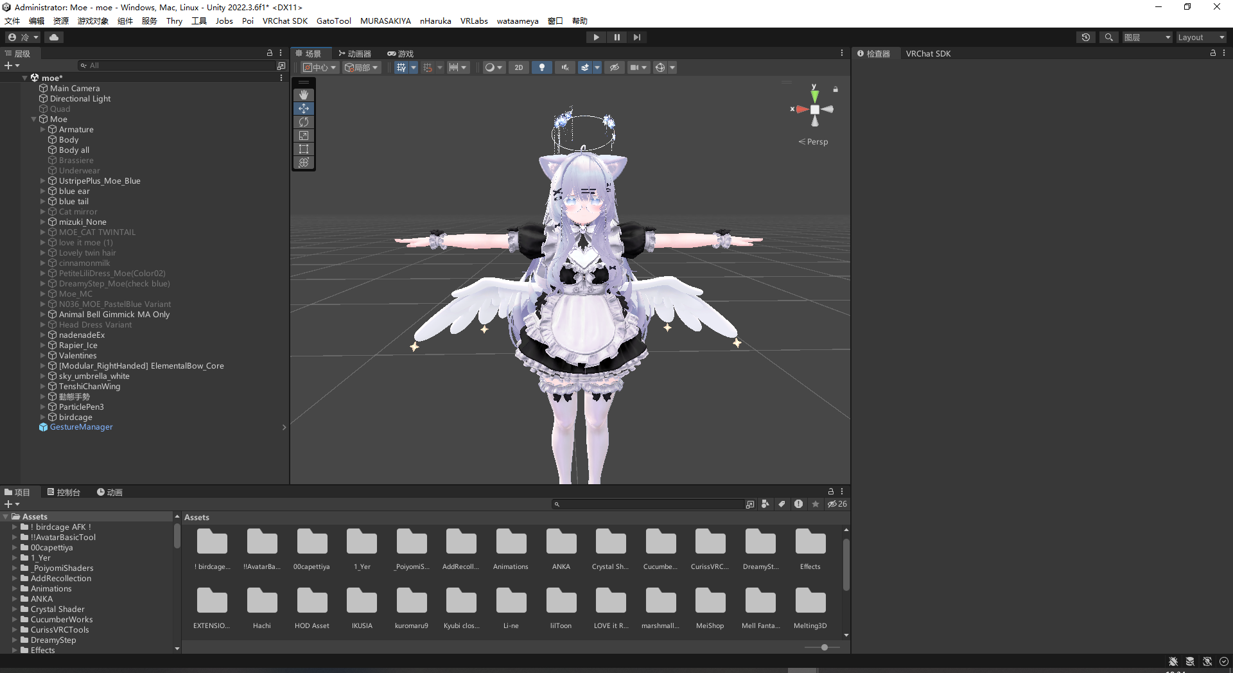
Task: Select the Rotate tool
Action: [304, 122]
